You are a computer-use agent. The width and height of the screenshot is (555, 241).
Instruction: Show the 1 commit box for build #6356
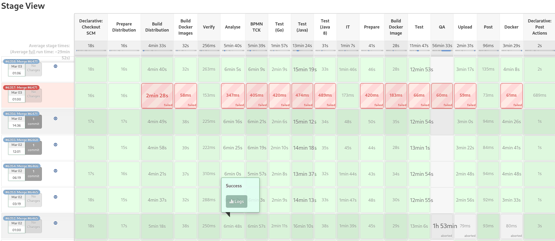[33, 122]
